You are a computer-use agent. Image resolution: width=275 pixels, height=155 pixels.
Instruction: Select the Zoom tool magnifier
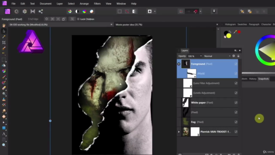[x=4, y=145]
